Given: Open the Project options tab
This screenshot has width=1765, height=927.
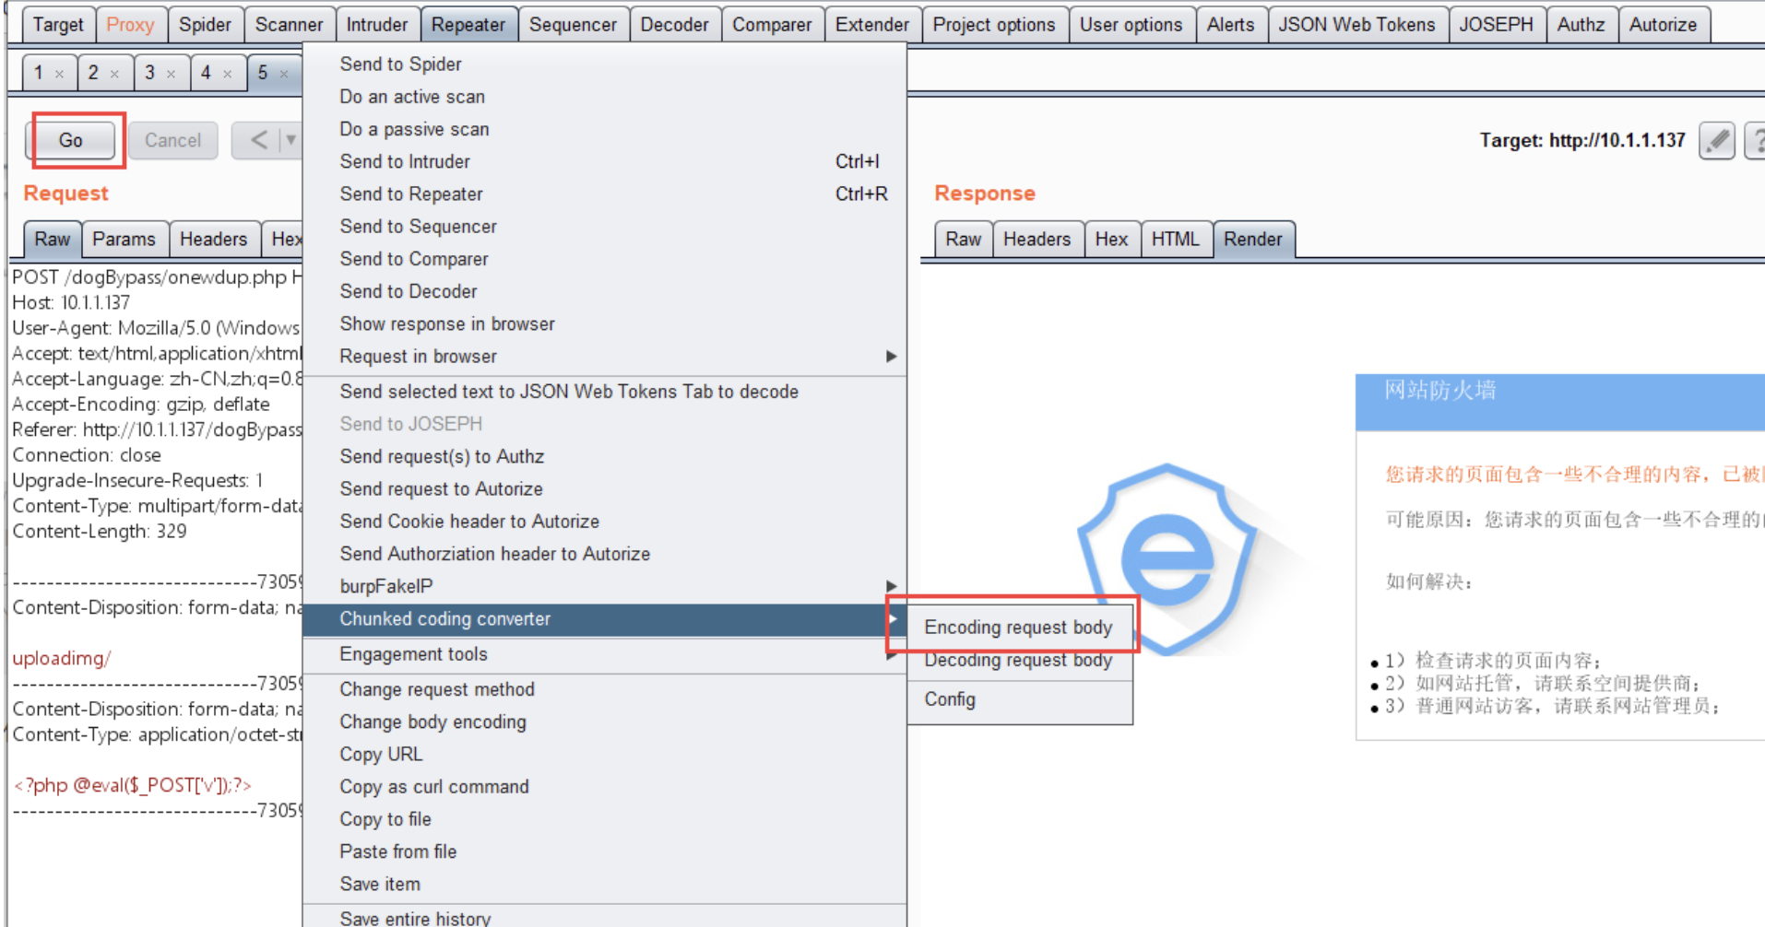Looking at the screenshot, I should point(994,25).
